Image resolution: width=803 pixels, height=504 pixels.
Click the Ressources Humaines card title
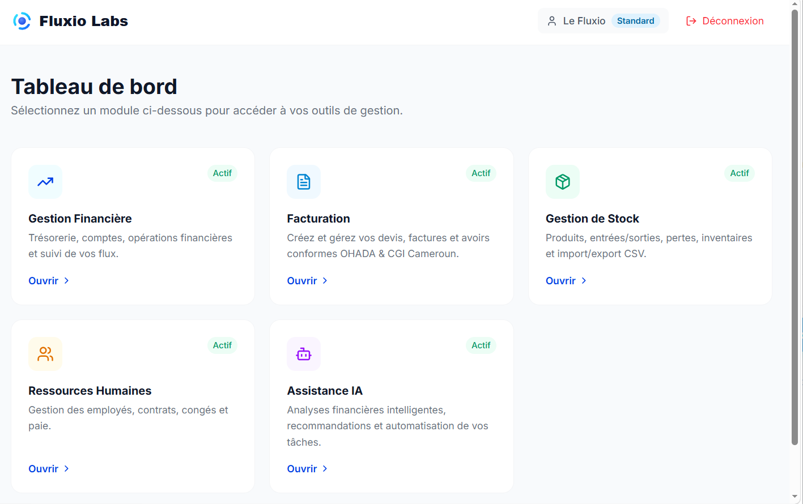pos(90,391)
